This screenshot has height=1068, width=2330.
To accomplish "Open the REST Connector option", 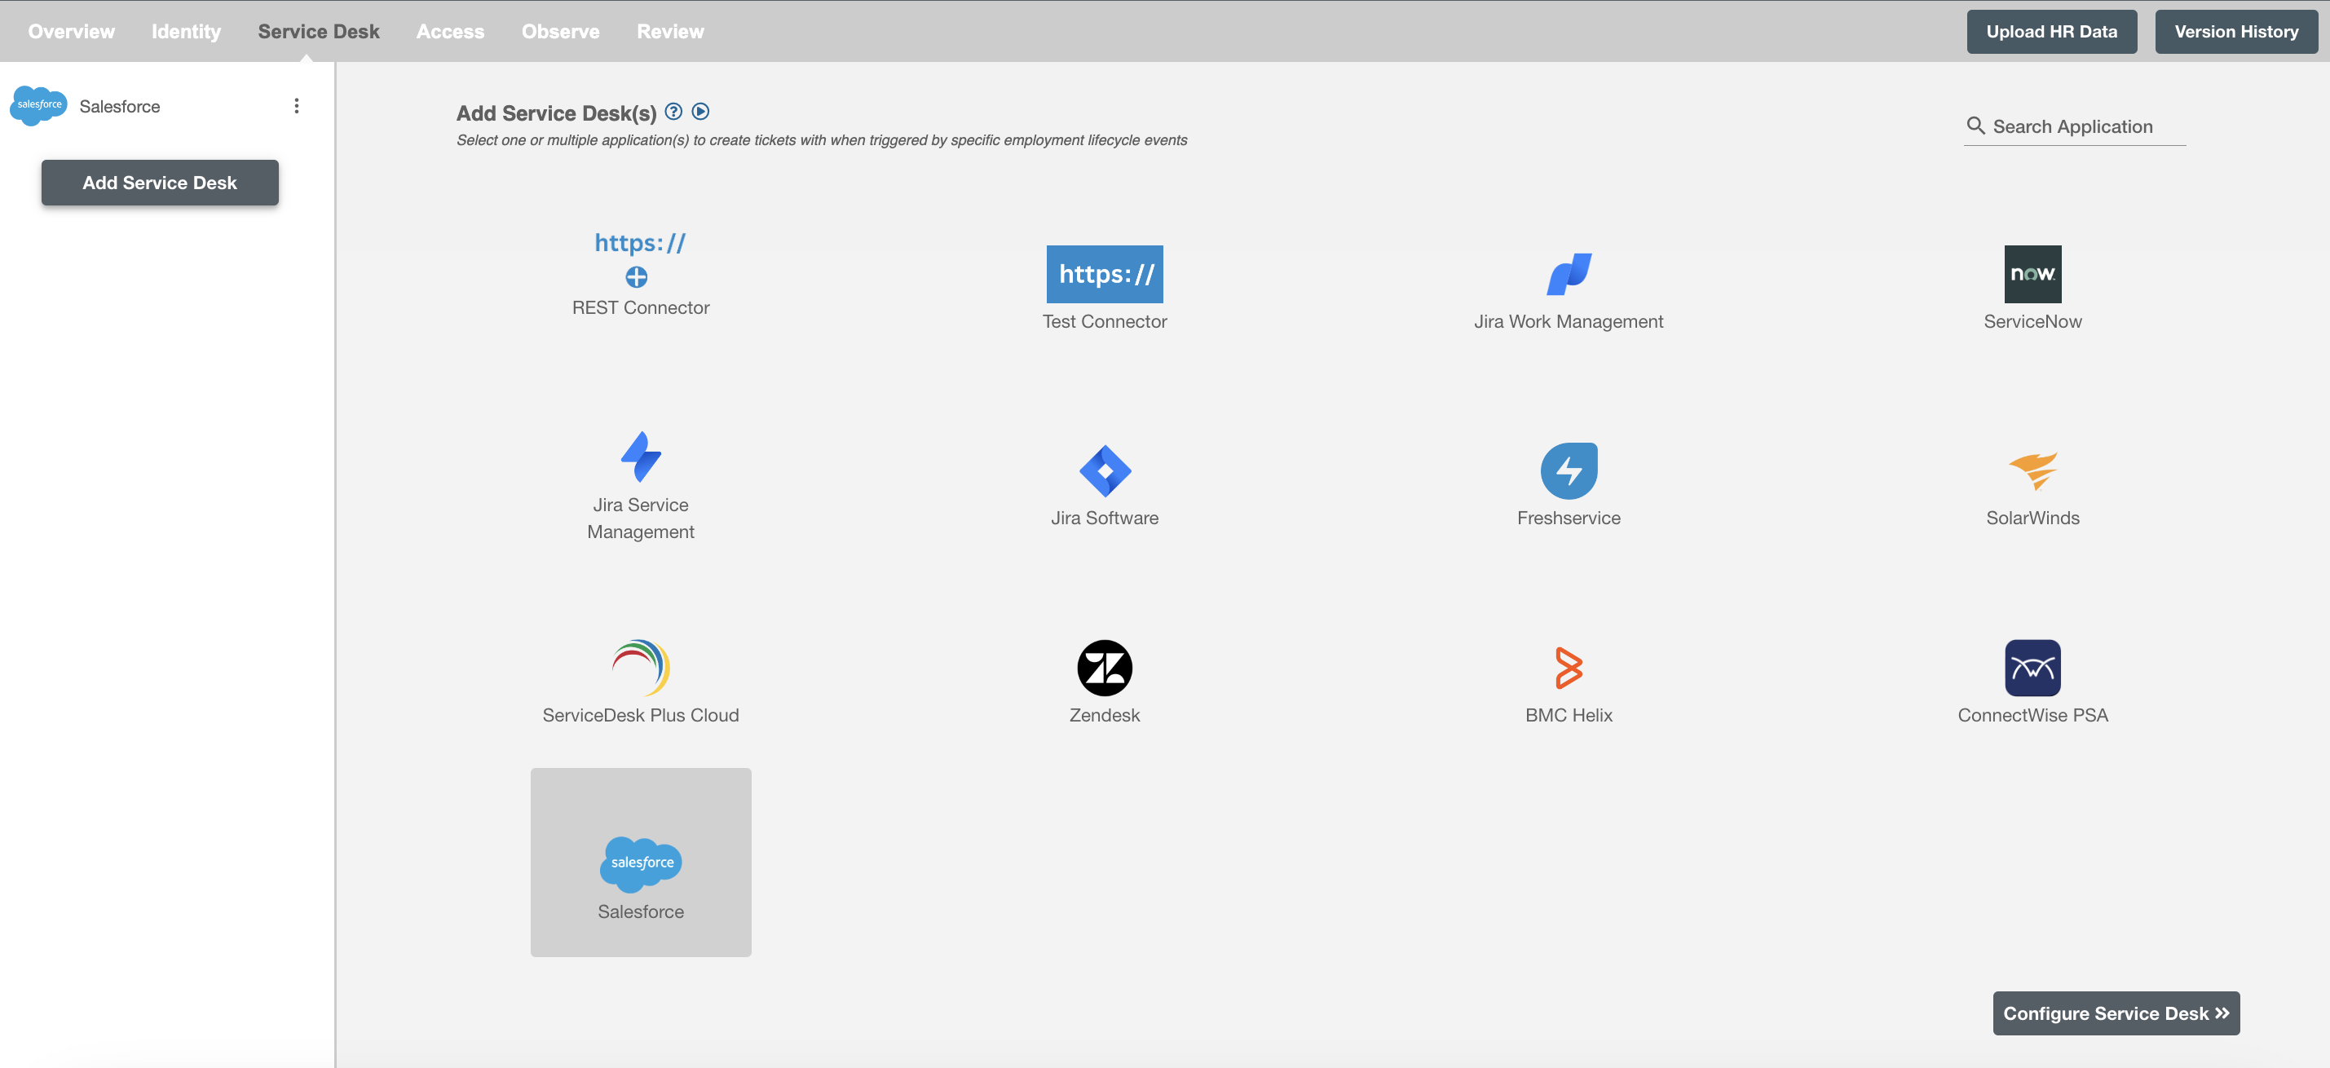I will click(639, 271).
